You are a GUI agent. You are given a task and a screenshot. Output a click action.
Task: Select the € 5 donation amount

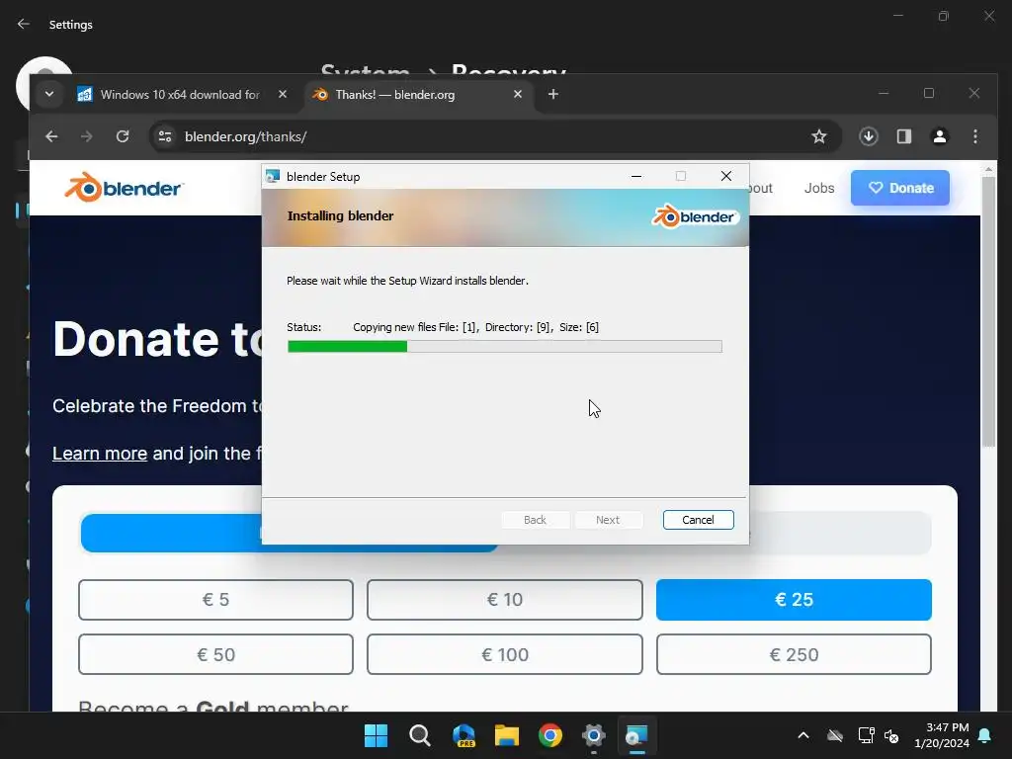pyautogui.click(x=215, y=600)
